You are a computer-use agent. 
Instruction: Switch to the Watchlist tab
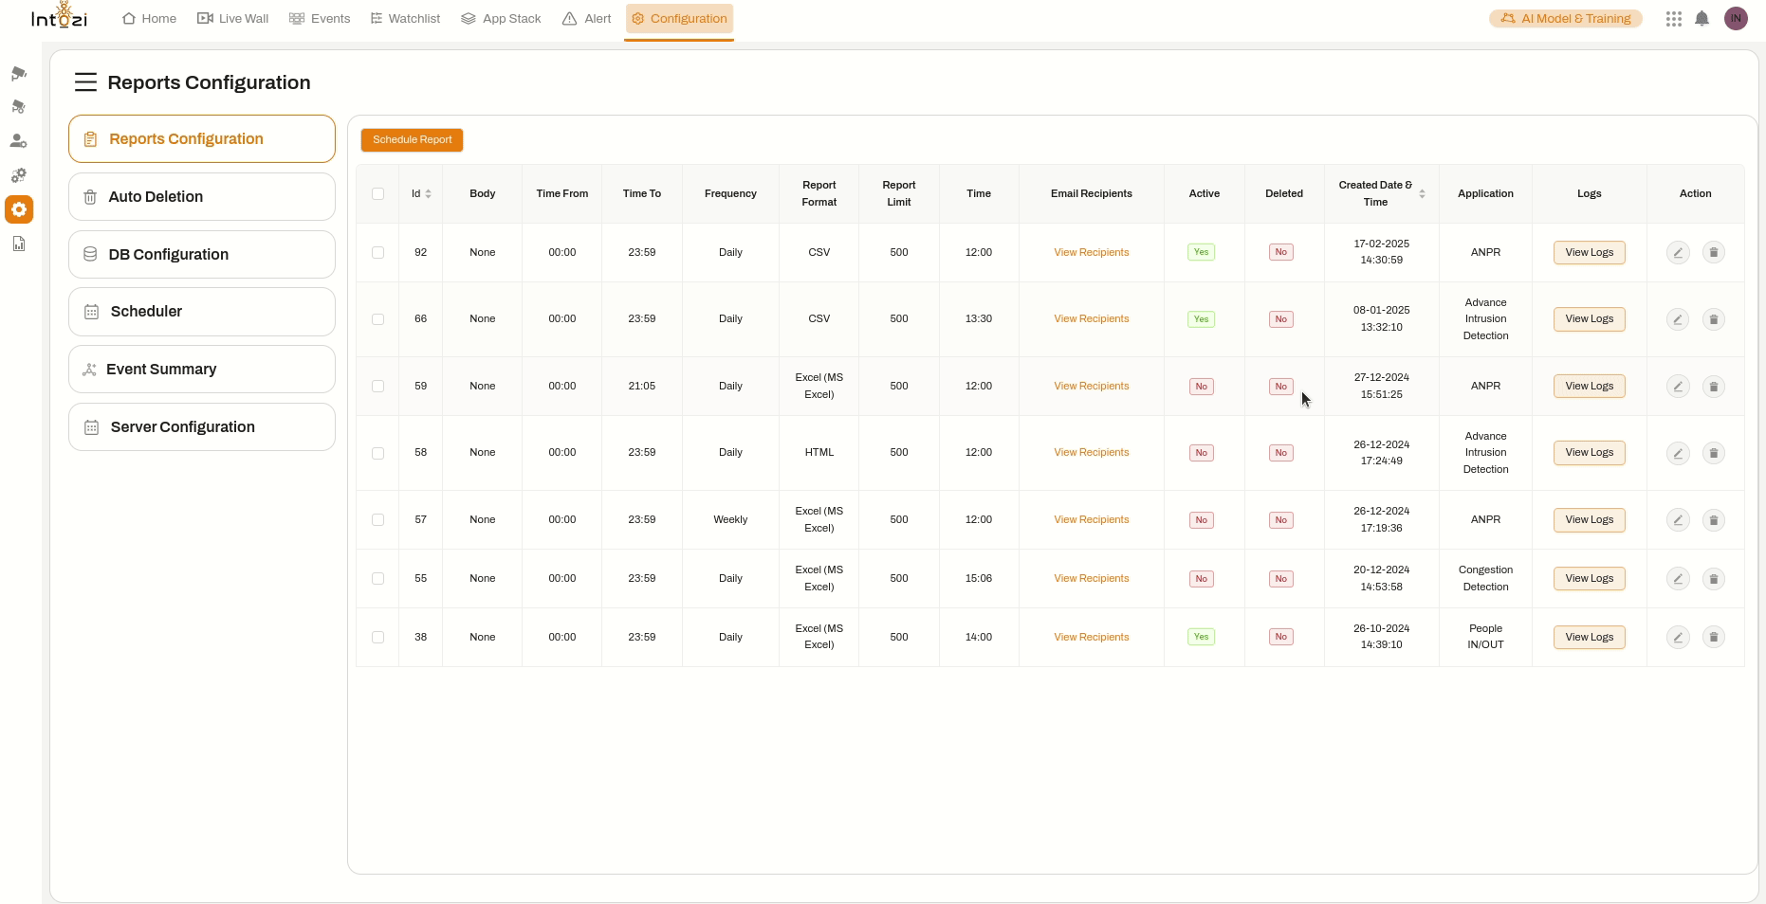(405, 18)
